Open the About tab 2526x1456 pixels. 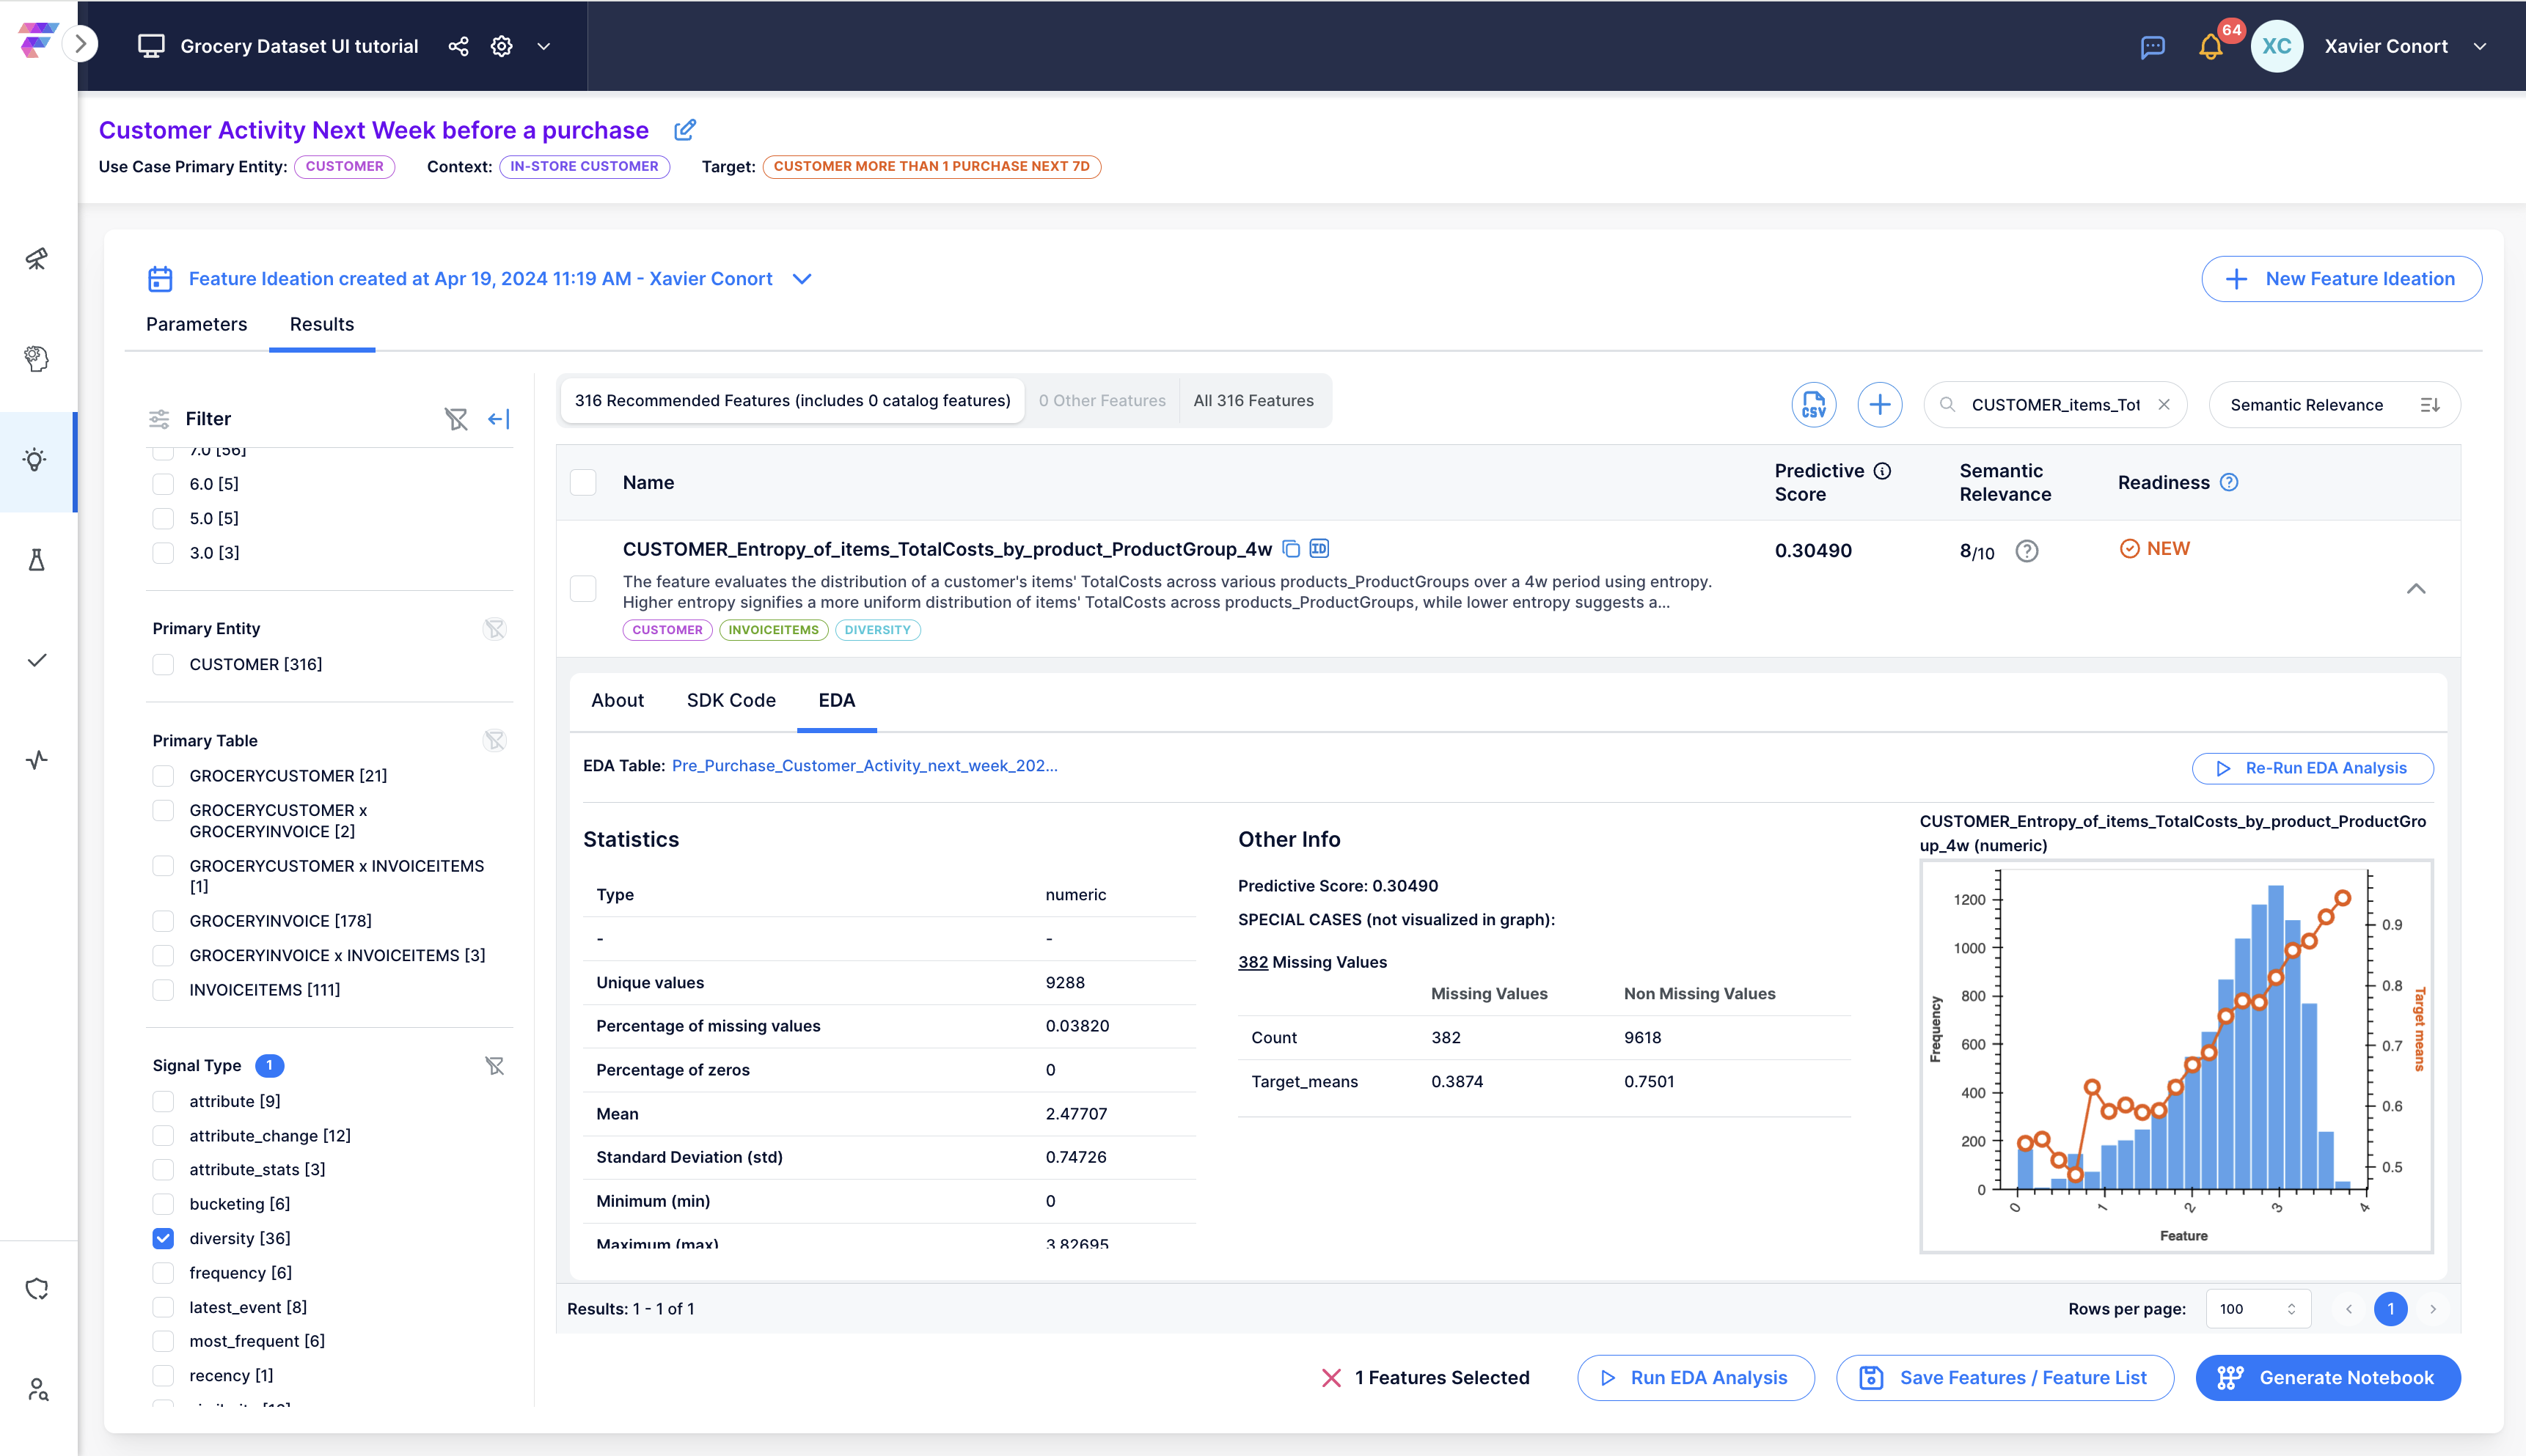(618, 701)
